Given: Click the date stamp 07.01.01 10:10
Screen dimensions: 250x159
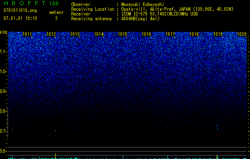Looking at the screenshot, I should 20,18.
